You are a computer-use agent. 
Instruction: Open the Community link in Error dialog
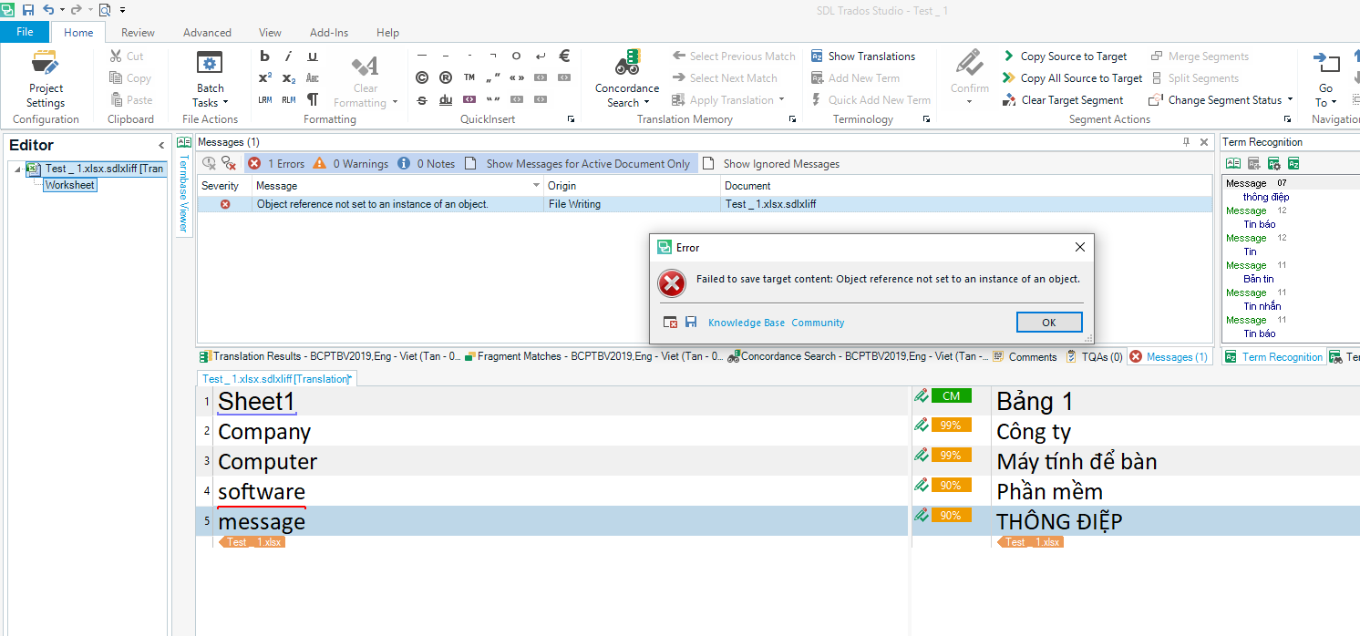818,323
